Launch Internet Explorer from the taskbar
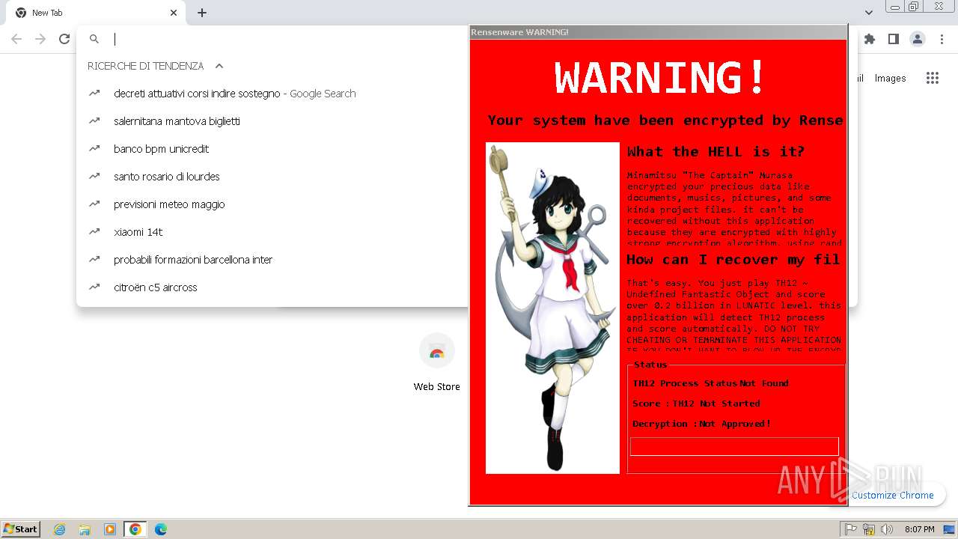The height and width of the screenshot is (539, 958). pos(60,529)
